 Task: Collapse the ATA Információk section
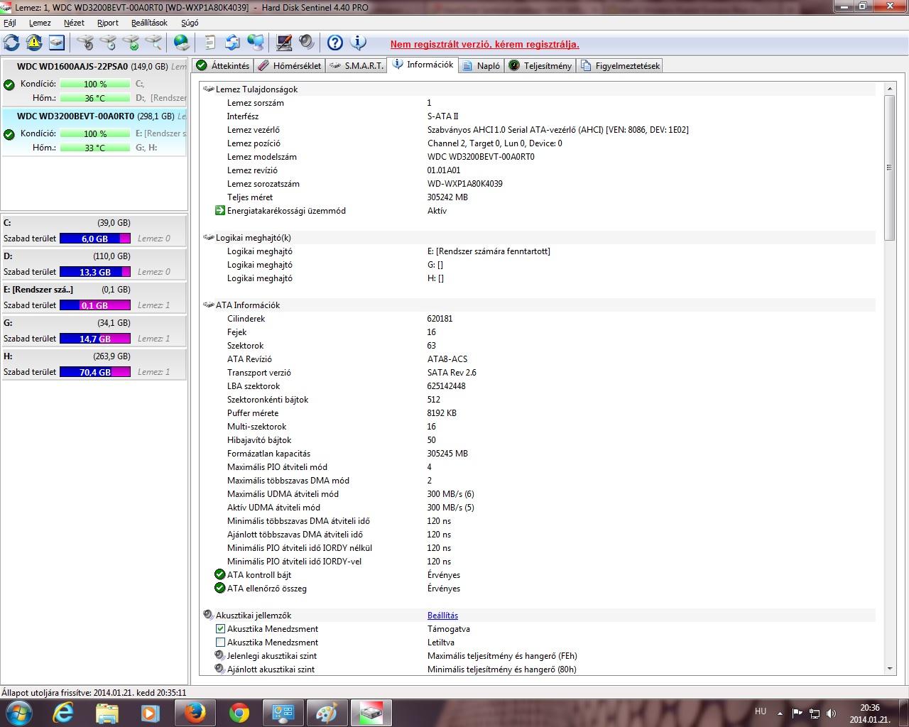pos(209,305)
